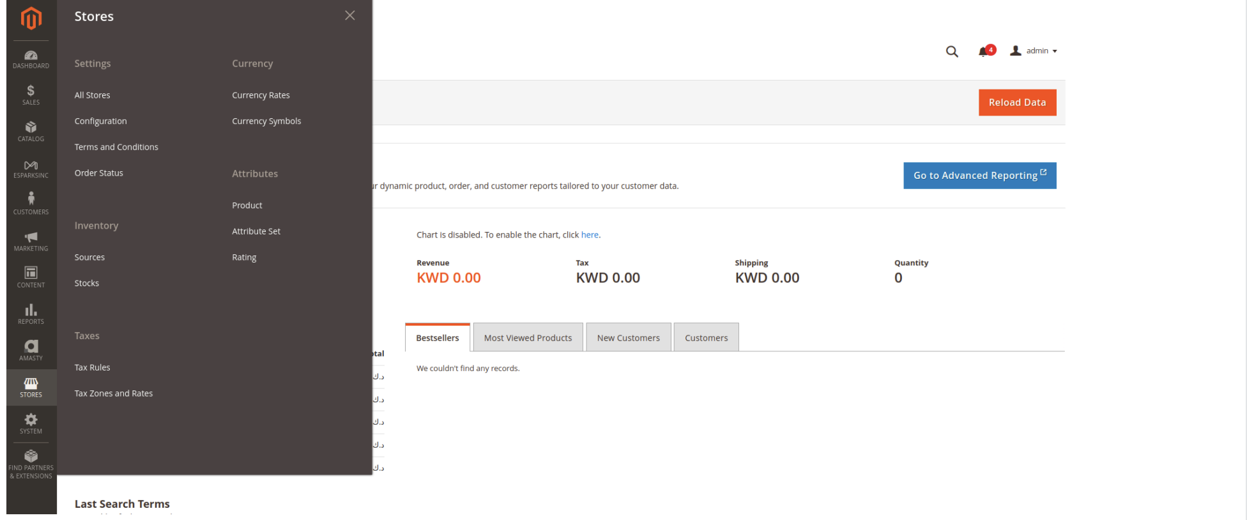Screen dimensions: 1247x520
Task: Open Product attributes
Action: coord(247,205)
